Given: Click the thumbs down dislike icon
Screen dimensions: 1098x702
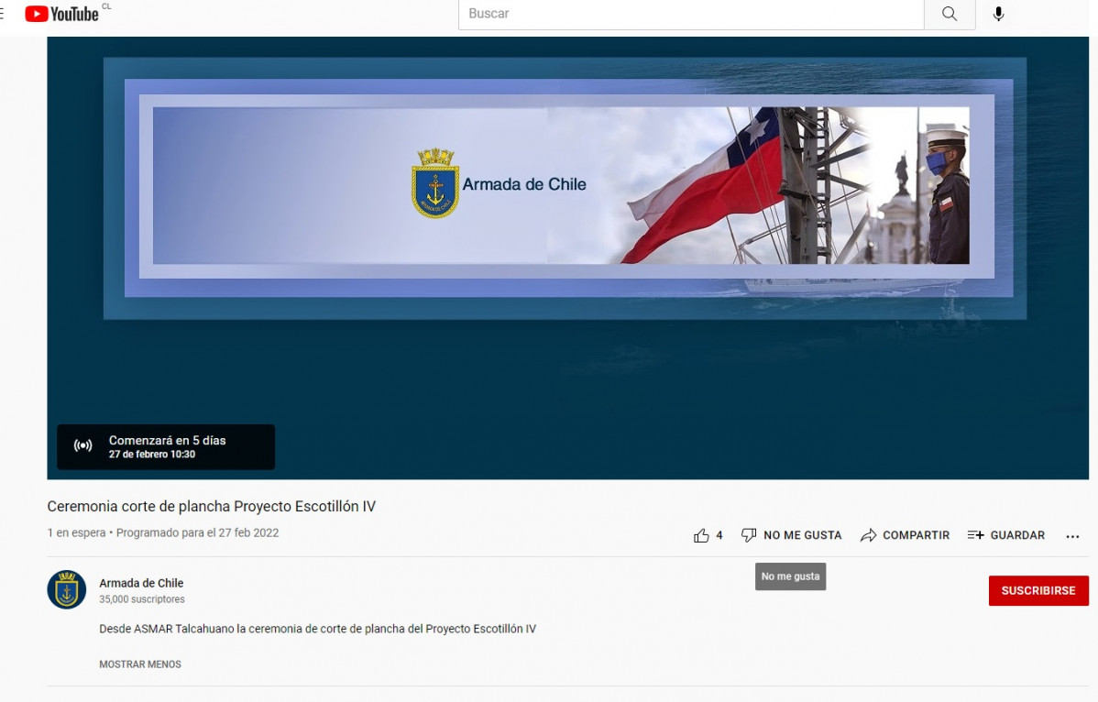Looking at the screenshot, I should point(749,535).
